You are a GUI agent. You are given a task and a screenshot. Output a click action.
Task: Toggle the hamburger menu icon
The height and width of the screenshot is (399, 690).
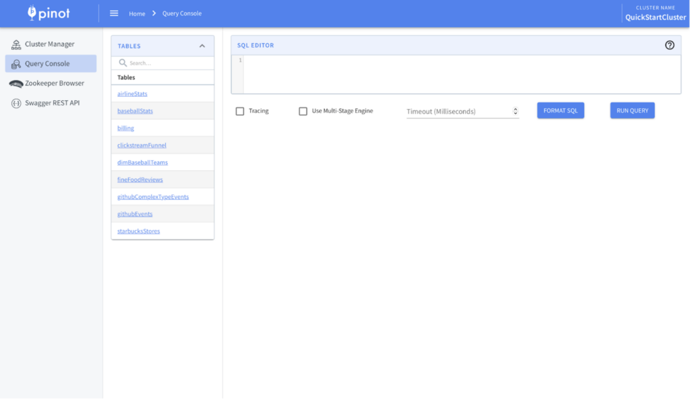[x=114, y=13]
